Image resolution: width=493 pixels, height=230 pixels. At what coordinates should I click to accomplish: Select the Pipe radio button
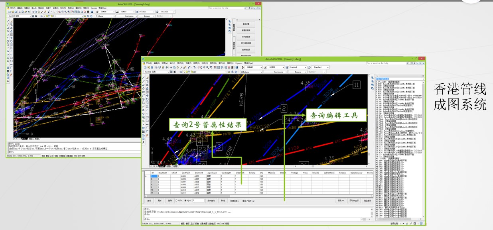[185, 201]
